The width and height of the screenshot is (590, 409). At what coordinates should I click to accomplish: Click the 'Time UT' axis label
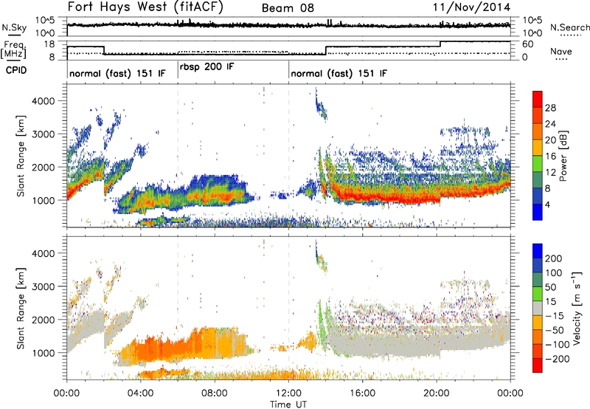288,405
